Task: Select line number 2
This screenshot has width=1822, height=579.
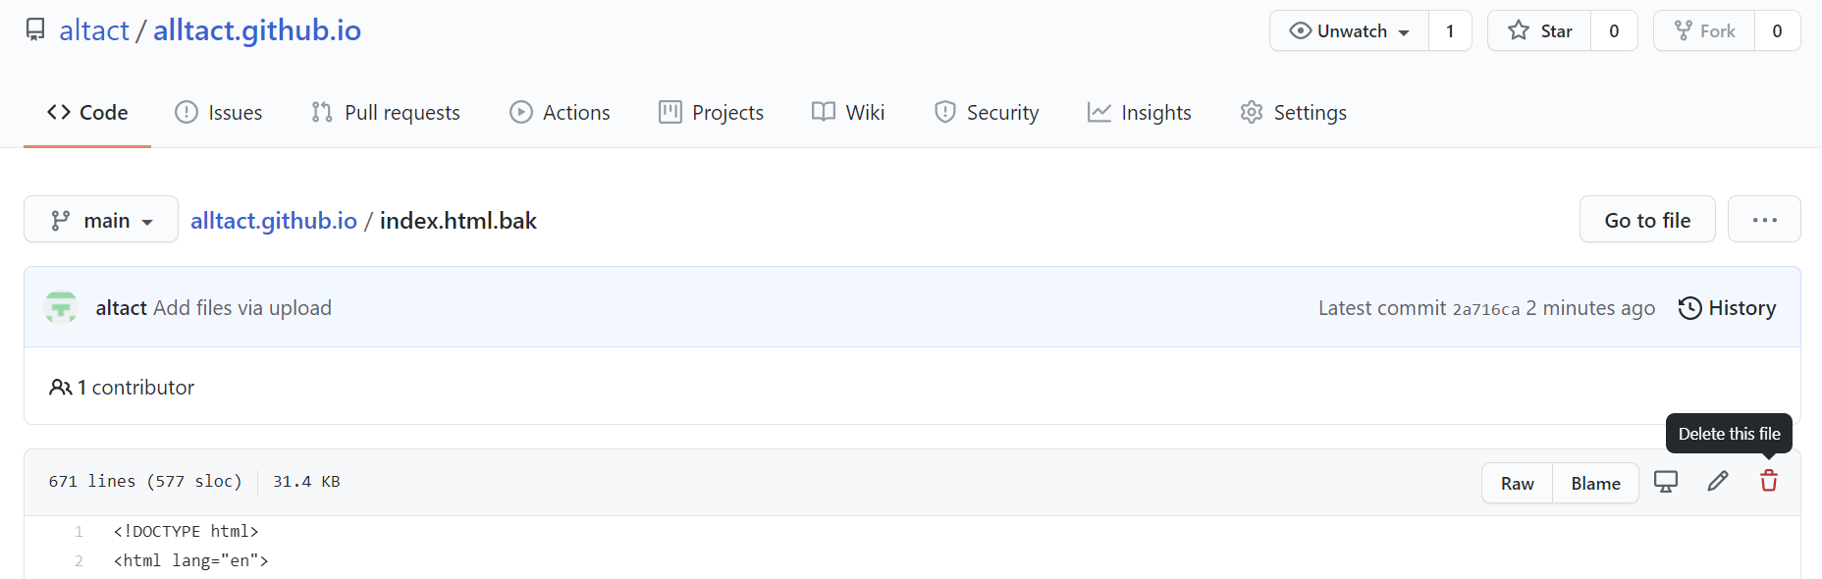Action: coord(79,560)
